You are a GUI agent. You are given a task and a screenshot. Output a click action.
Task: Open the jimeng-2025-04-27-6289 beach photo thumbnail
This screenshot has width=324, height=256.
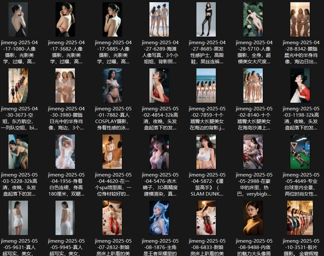click(x=159, y=19)
